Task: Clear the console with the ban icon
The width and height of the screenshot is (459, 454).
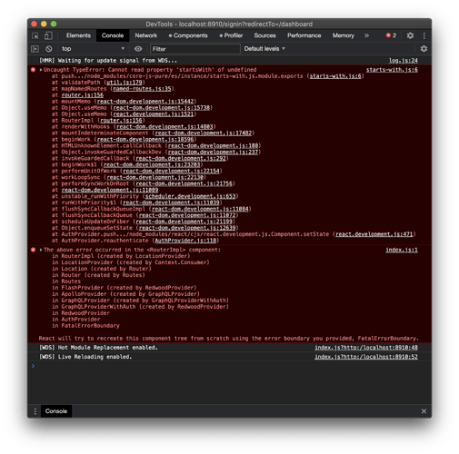Action: point(49,49)
